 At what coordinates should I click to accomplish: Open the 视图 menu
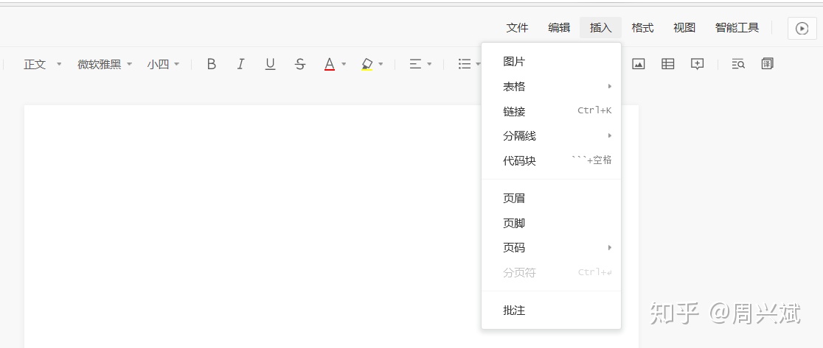pyautogui.click(x=684, y=28)
